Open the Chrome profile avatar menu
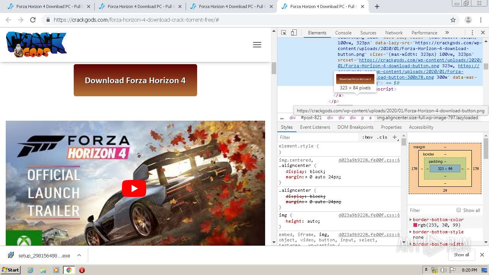The width and height of the screenshot is (489, 275). pyautogui.click(x=468, y=20)
